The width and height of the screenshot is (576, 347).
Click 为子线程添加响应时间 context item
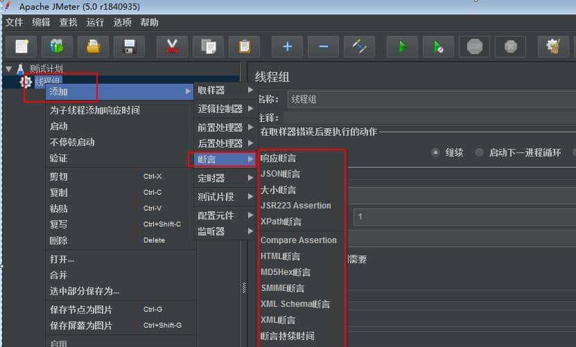pyautogui.click(x=95, y=110)
